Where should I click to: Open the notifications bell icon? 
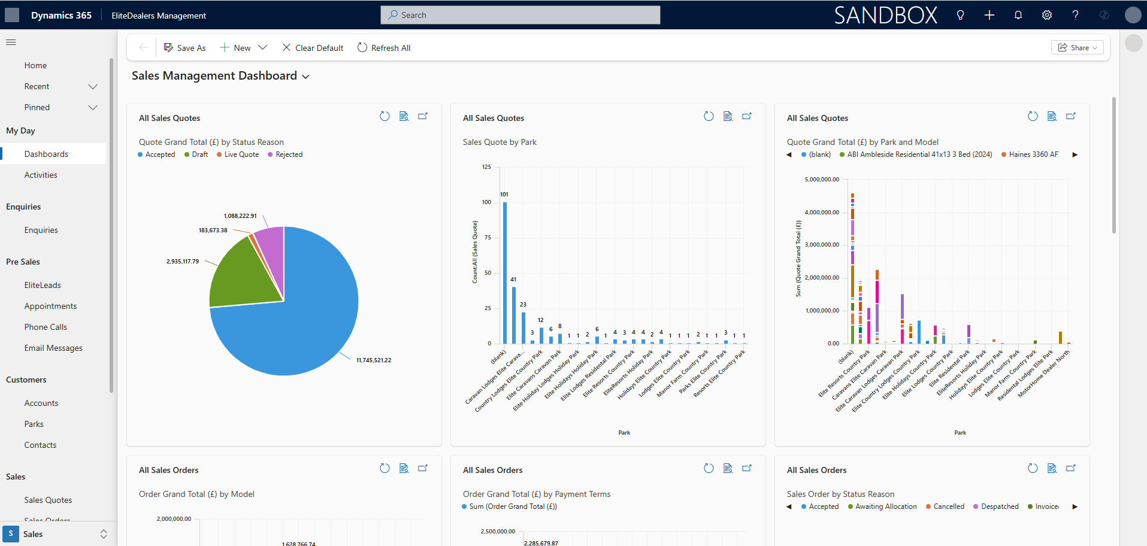[x=1018, y=15]
